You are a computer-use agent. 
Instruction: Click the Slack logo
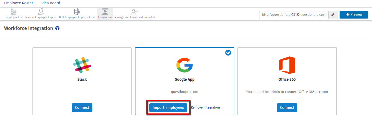82,65
